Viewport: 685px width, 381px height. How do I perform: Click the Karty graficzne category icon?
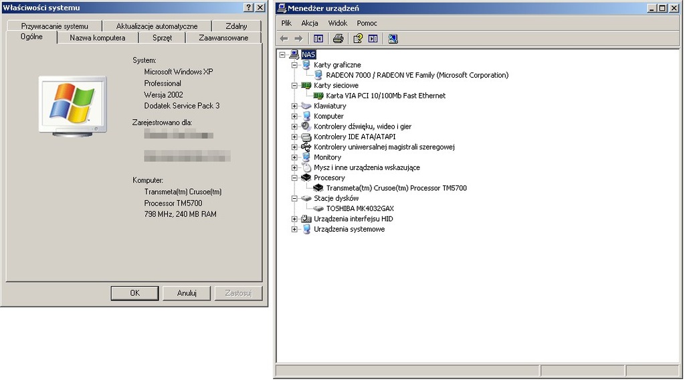(x=306, y=65)
